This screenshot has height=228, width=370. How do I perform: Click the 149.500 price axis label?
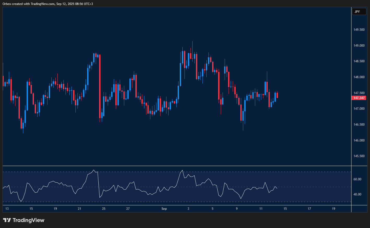359,30
